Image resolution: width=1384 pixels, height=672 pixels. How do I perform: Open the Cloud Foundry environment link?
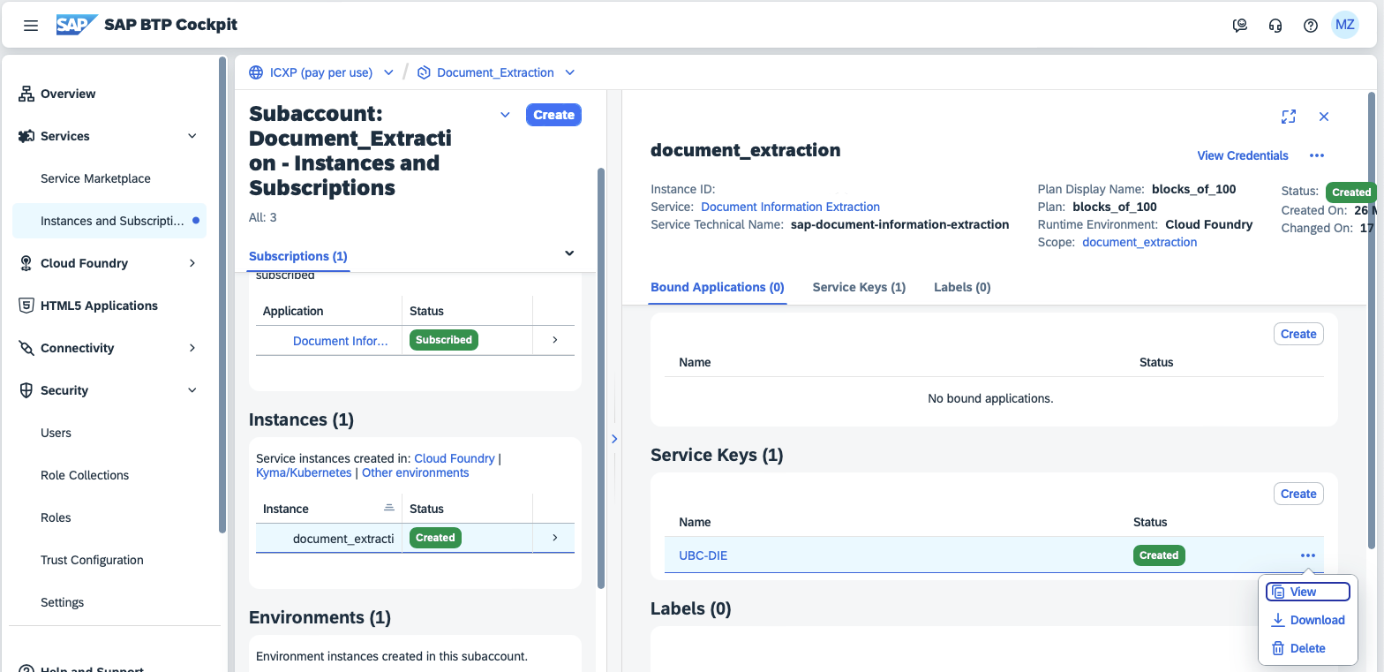click(455, 458)
